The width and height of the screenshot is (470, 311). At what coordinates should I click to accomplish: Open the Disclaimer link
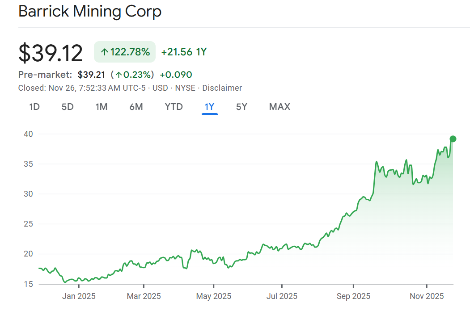point(222,88)
